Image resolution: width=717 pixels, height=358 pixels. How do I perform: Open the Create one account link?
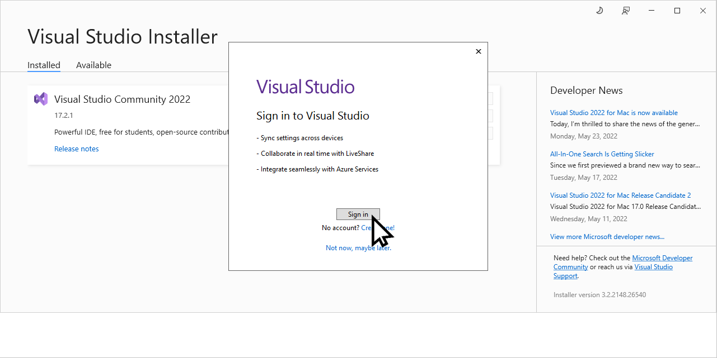378,228
